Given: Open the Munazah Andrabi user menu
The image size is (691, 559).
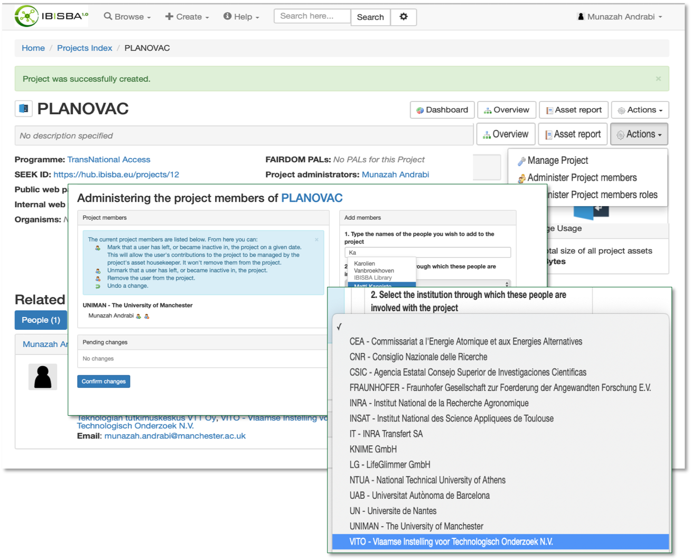Looking at the screenshot, I should (x=620, y=17).
